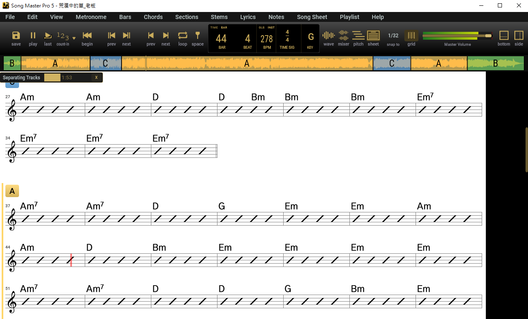Open the Song Sheet menu
The width and height of the screenshot is (528, 319).
(x=312, y=17)
